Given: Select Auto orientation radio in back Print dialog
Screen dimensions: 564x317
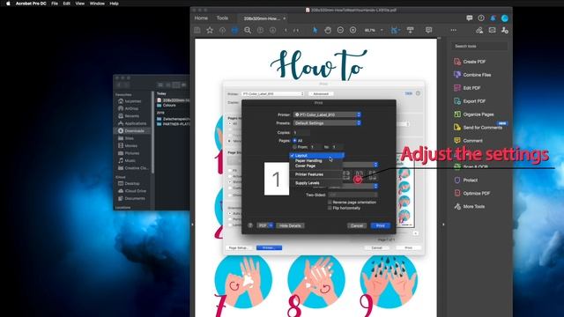Looking at the screenshot, I should click(229, 213).
